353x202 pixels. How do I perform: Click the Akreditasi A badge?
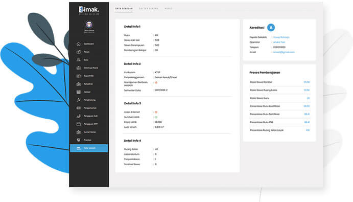tap(271, 28)
